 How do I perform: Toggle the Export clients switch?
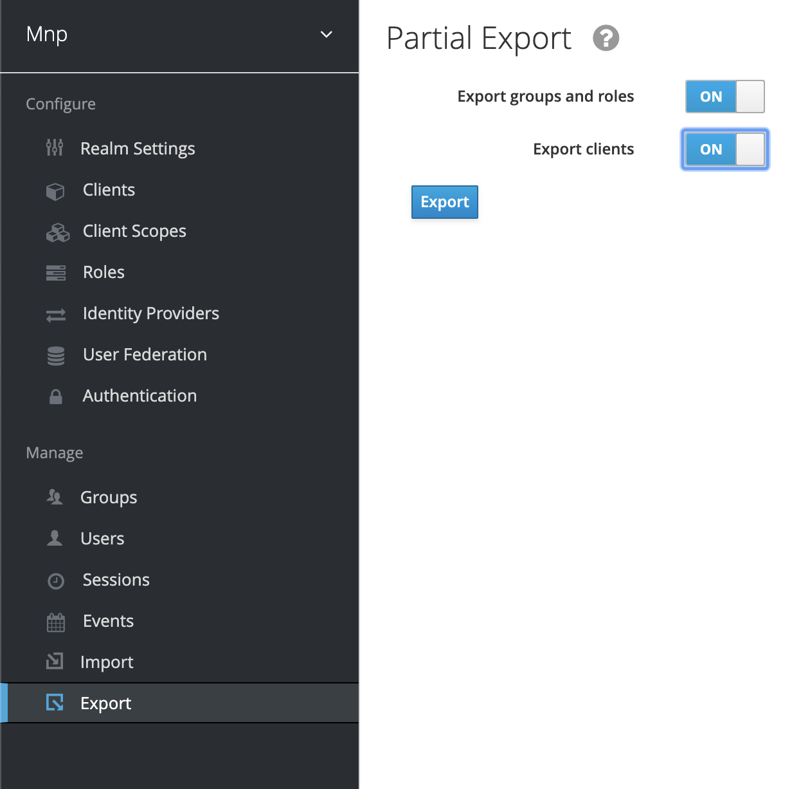coord(725,149)
